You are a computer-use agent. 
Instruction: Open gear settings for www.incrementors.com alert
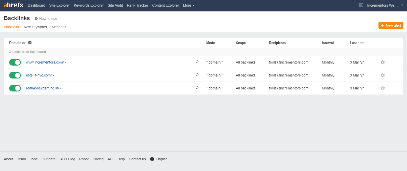383,62
